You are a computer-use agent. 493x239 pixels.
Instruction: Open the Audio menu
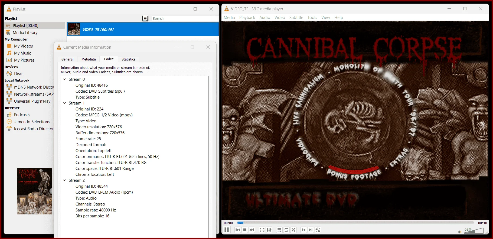coord(265,17)
